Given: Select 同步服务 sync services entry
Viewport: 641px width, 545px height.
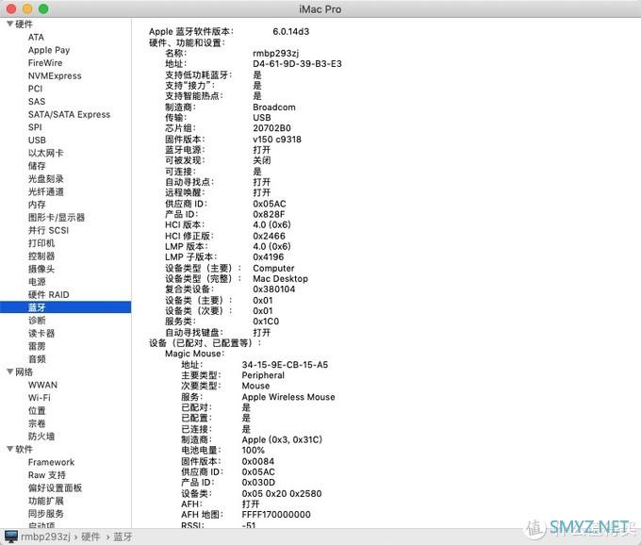Looking at the screenshot, I should coord(46,514).
